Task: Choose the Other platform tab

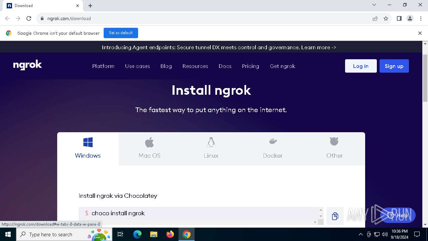Action: tap(334, 149)
